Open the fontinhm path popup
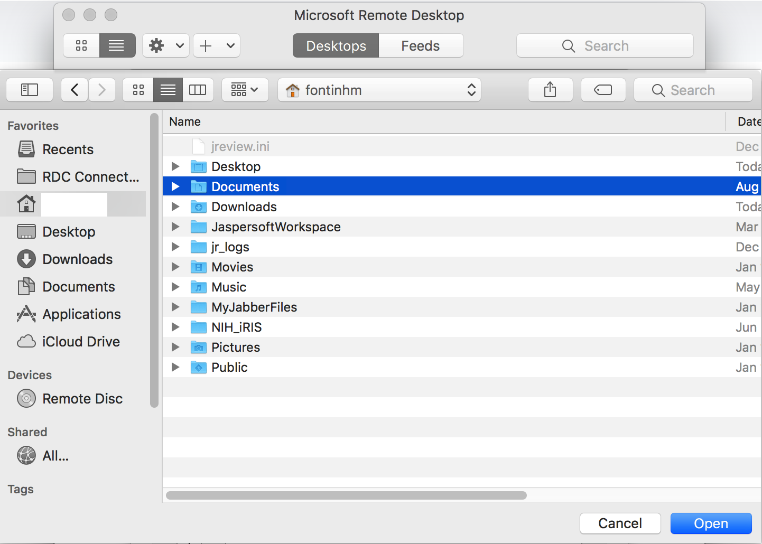Screen dimensions: 762x544 pyautogui.click(x=379, y=90)
